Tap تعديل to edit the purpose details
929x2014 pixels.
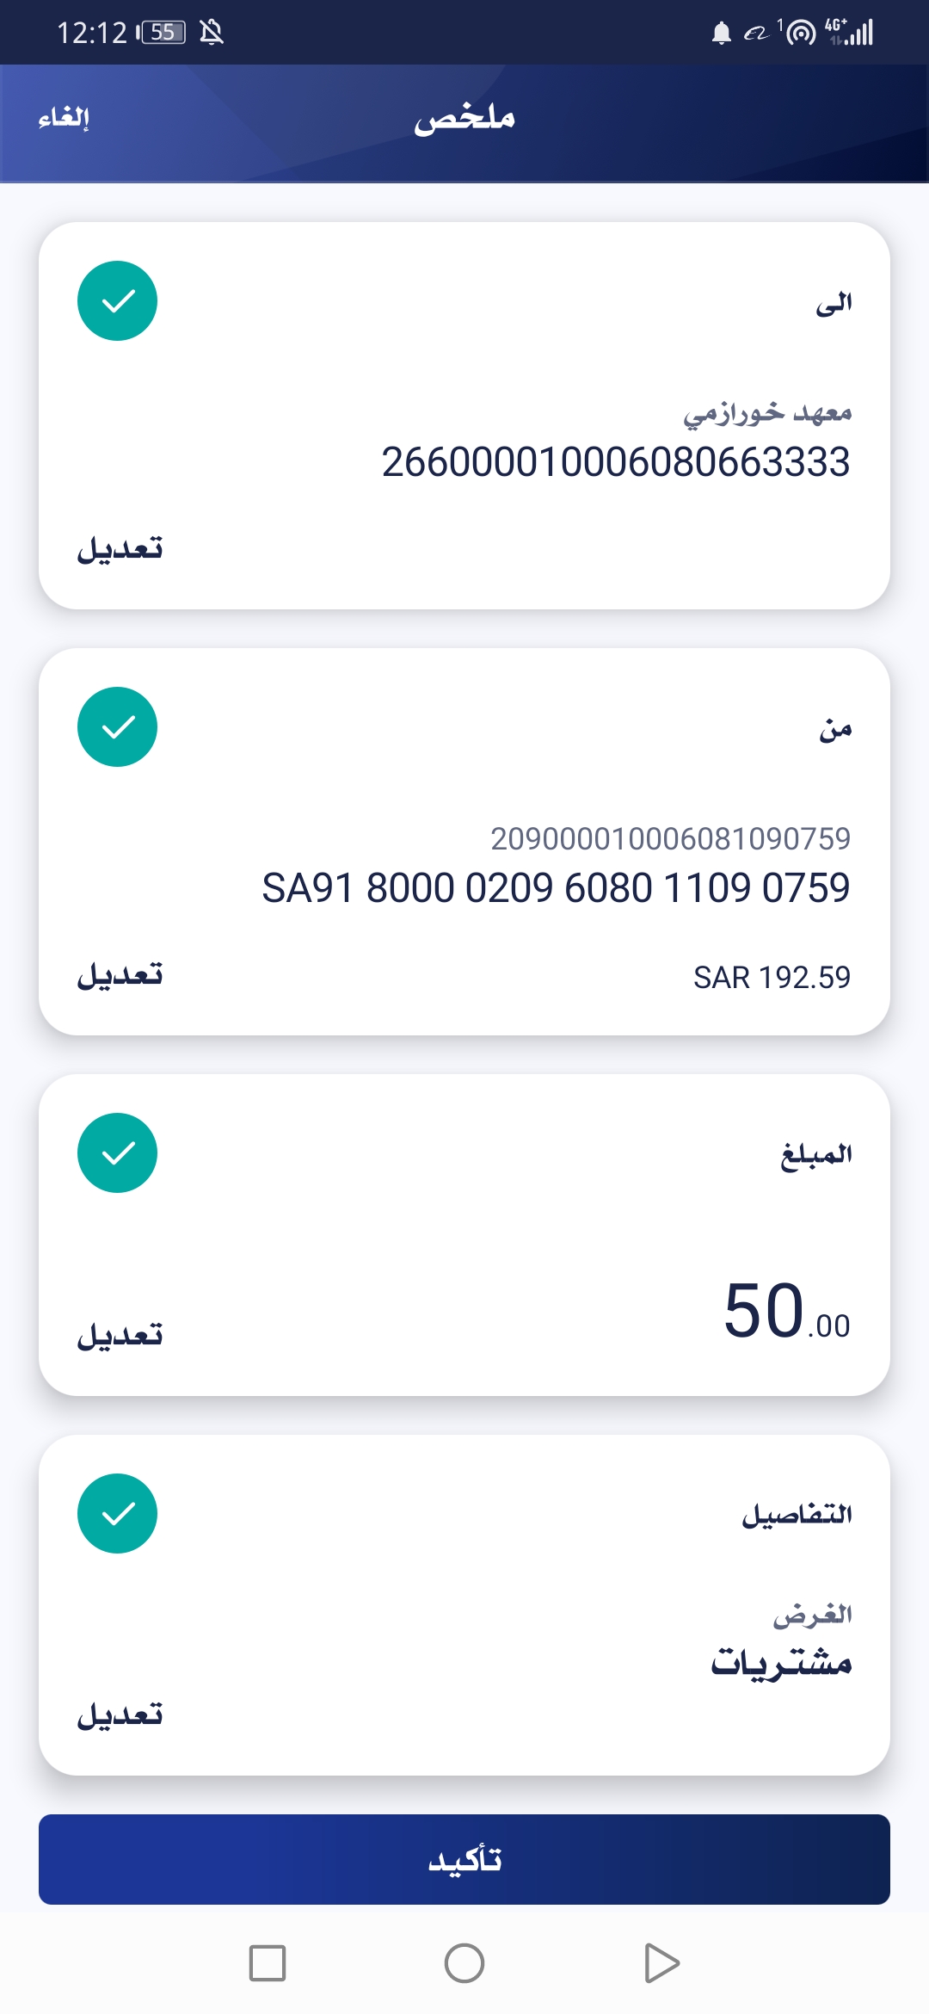[x=120, y=1714]
